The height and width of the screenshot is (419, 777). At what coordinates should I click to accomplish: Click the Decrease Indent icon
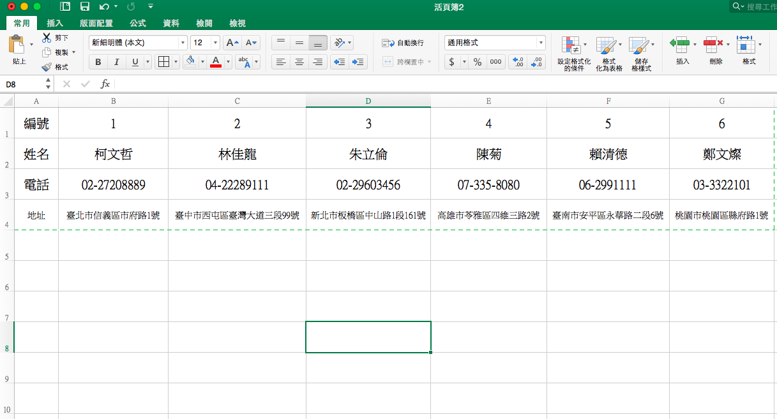pyautogui.click(x=340, y=62)
